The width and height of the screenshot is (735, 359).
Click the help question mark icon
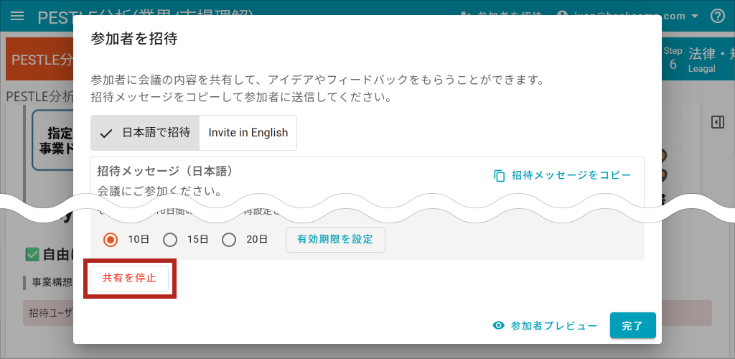tap(717, 16)
